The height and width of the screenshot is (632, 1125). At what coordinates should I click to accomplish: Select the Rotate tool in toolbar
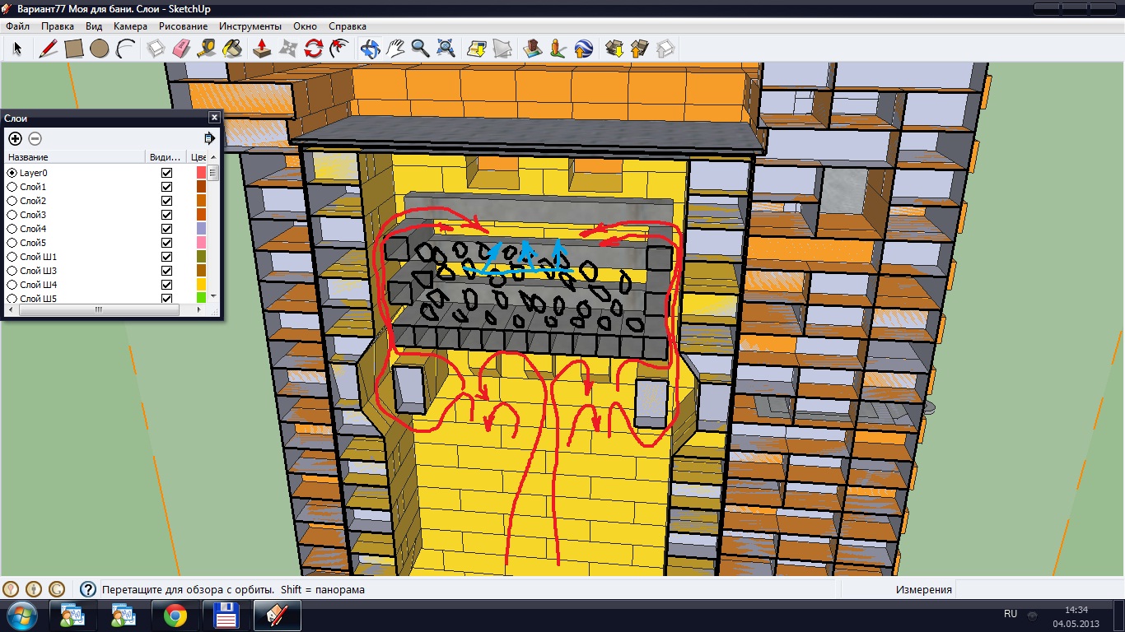click(313, 49)
